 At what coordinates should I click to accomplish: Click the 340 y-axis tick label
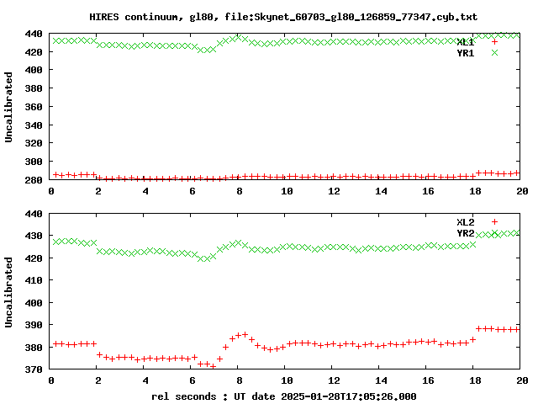pyautogui.click(x=34, y=125)
